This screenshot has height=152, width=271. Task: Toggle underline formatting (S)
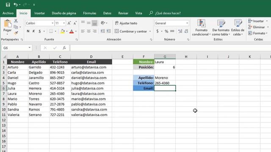click(x=39, y=31)
